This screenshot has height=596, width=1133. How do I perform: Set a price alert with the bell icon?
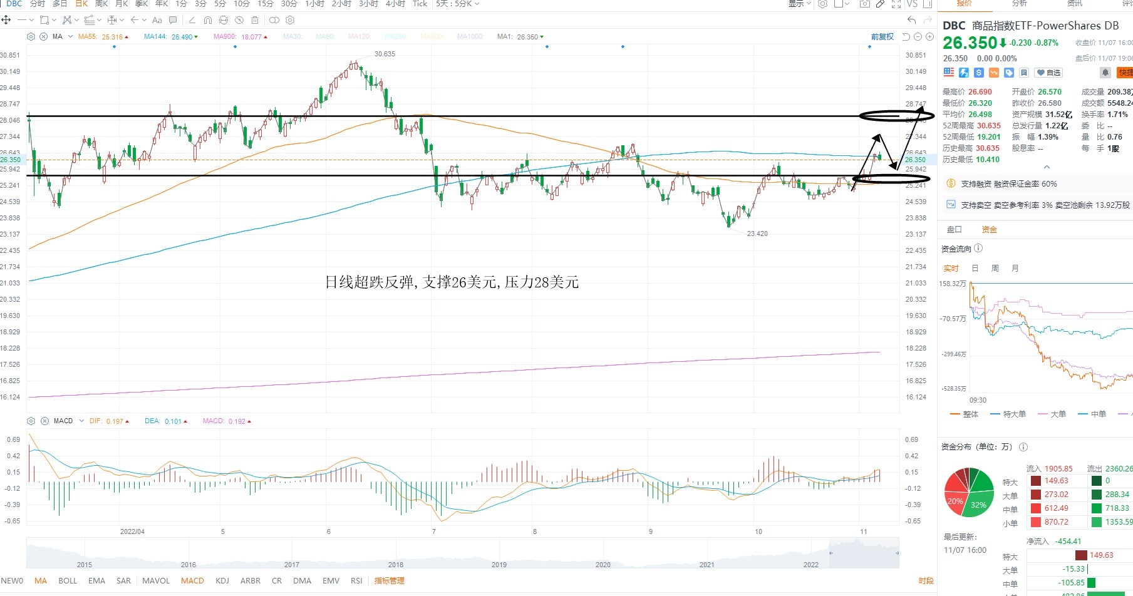(1105, 73)
